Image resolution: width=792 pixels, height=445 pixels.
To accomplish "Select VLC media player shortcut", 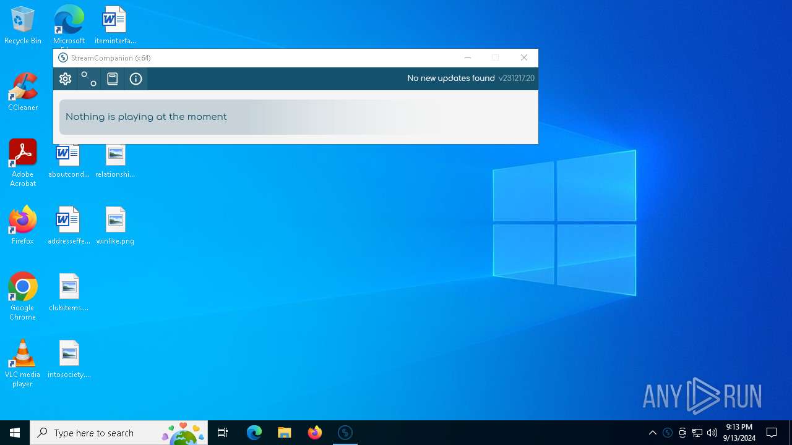I will tap(23, 363).
